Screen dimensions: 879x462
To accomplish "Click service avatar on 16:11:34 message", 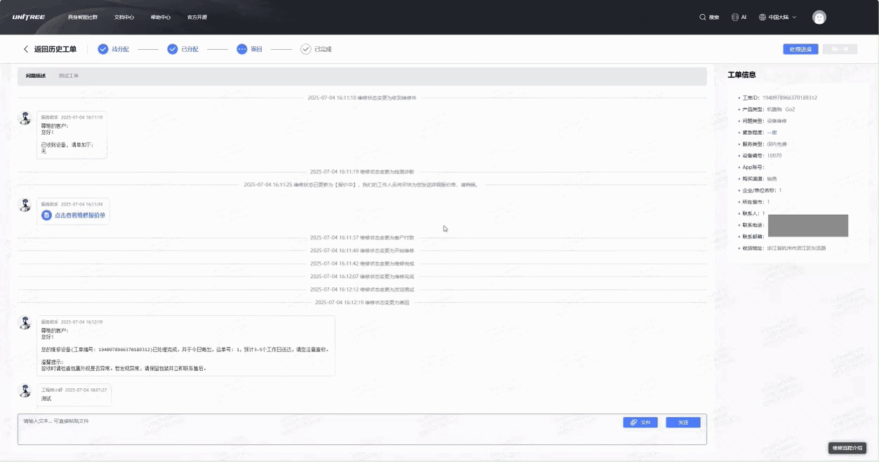I will pyautogui.click(x=25, y=205).
